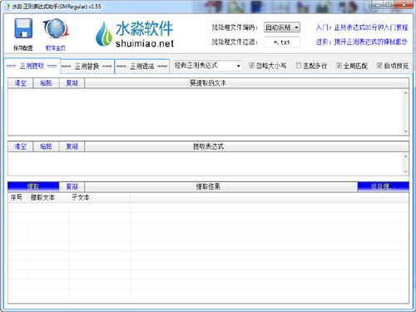Expand the 经典正则表达式 dropdown

pos(207,66)
